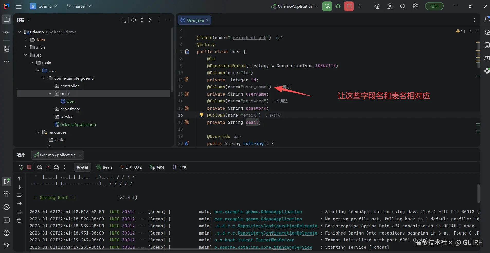Open IDE settings gear
This screenshot has width=490, height=253.
pos(415,6)
